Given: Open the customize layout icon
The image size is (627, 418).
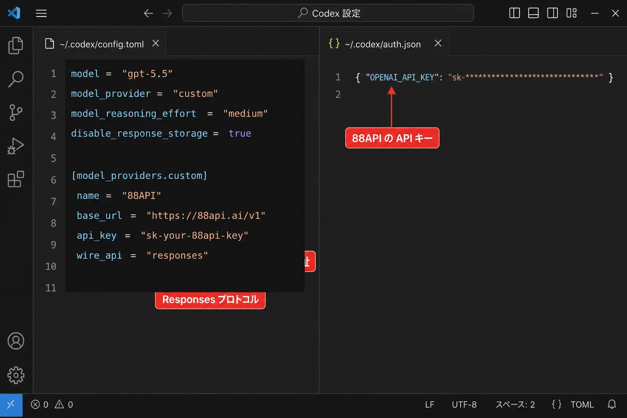Looking at the screenshot, I should pyautogui.click(x=571, y=13).
